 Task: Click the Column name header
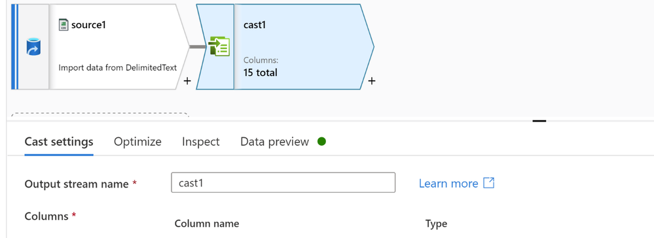(207, 224)
